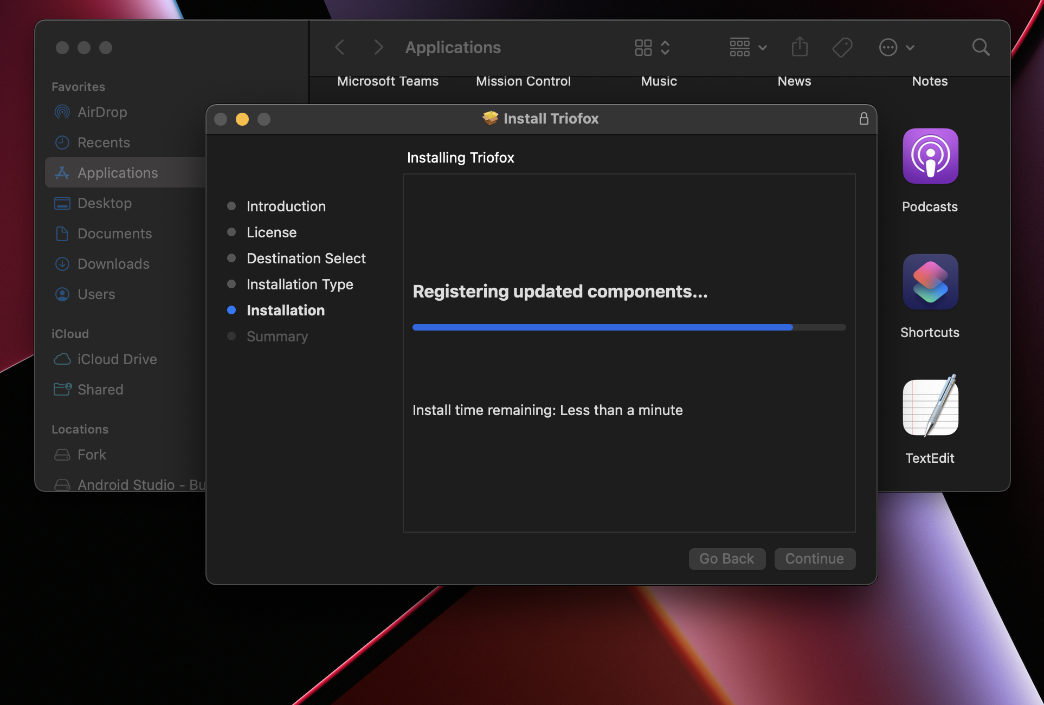Click the TextEdit label text

click(x=930, y=458)
